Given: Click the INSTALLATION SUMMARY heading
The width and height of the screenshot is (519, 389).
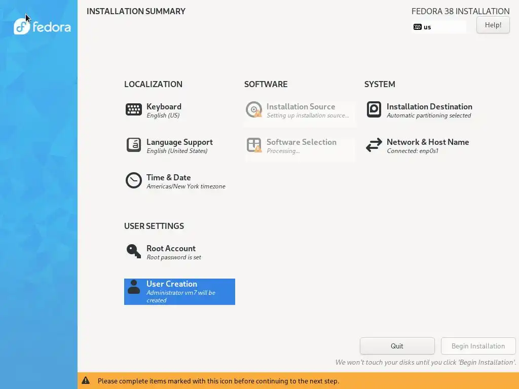Looking at the screenshot, I should tap(136, 11).
